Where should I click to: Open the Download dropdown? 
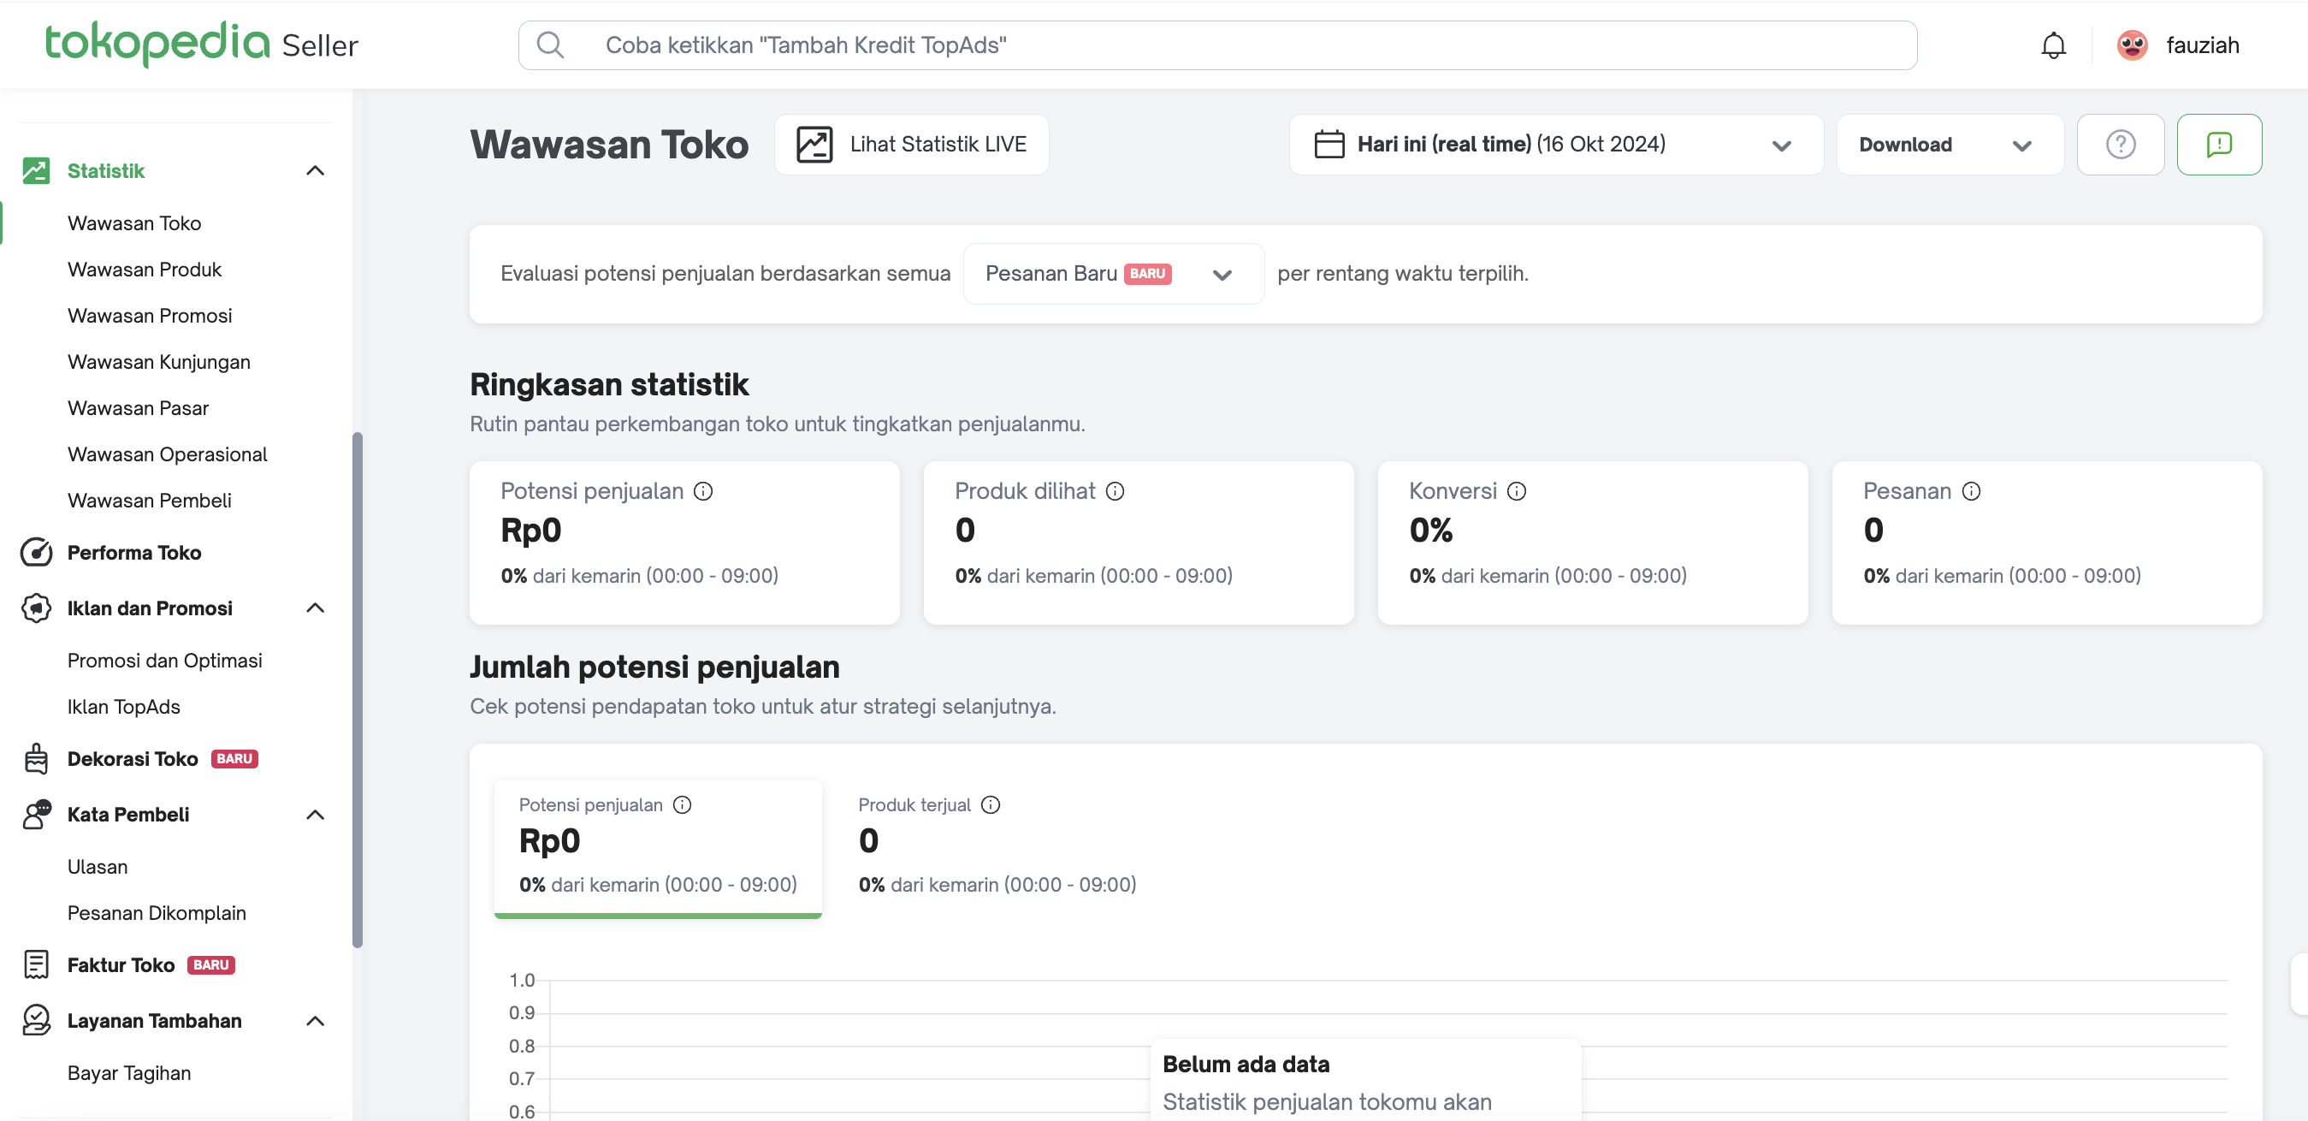pyautogui.click(x=1949, y=145)
